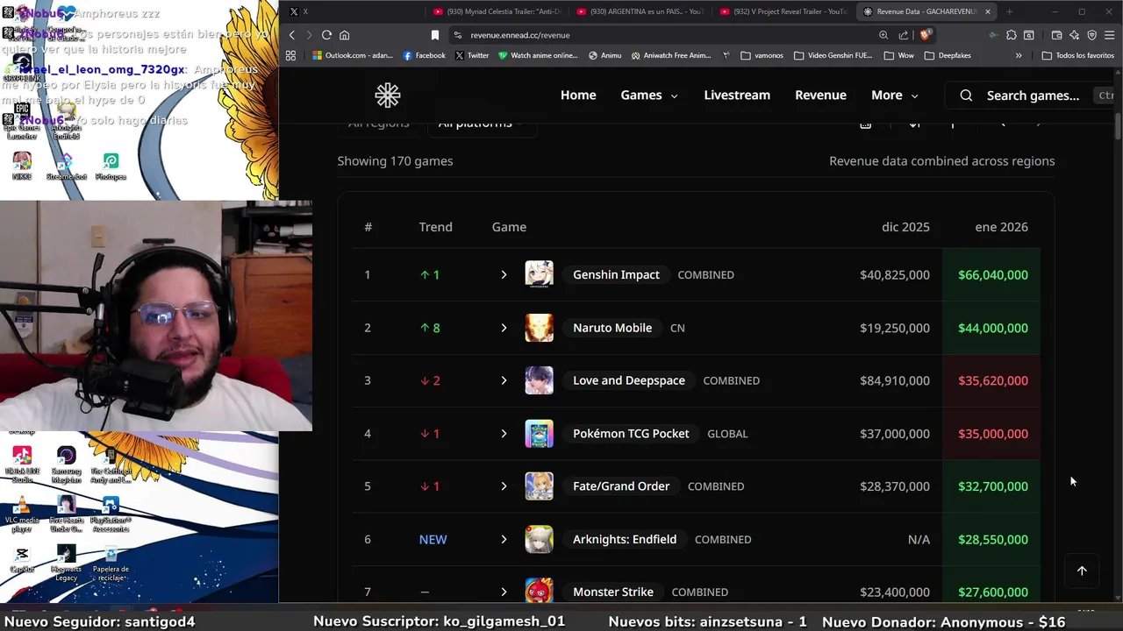Screen dimensions: 1123x631
Task: Click the bookmark icon beside the address bar
Action: point(435,35)
